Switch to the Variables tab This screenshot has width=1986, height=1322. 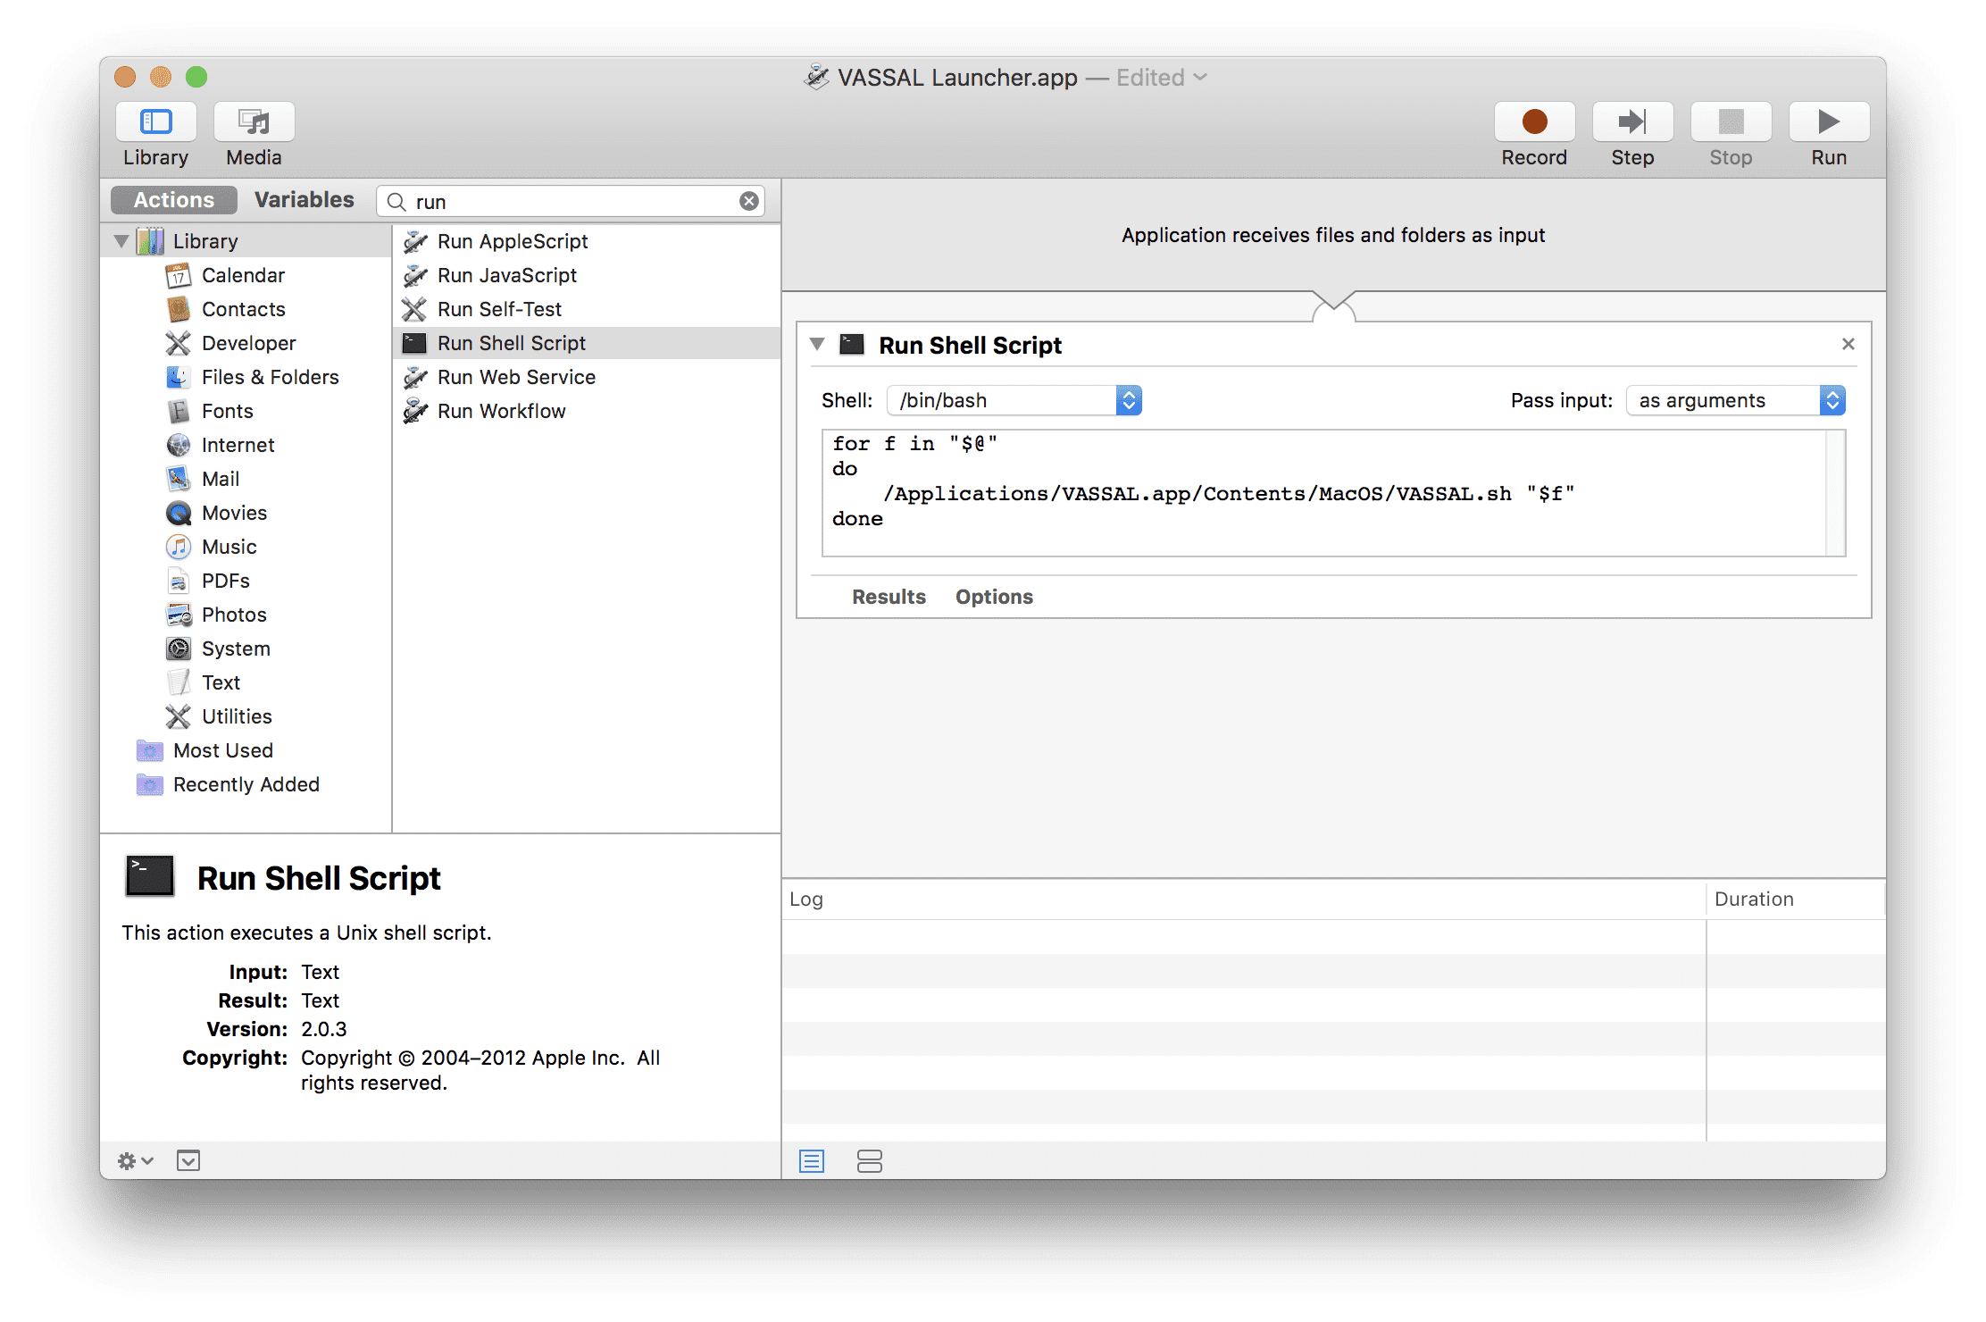tap(304, 199)
